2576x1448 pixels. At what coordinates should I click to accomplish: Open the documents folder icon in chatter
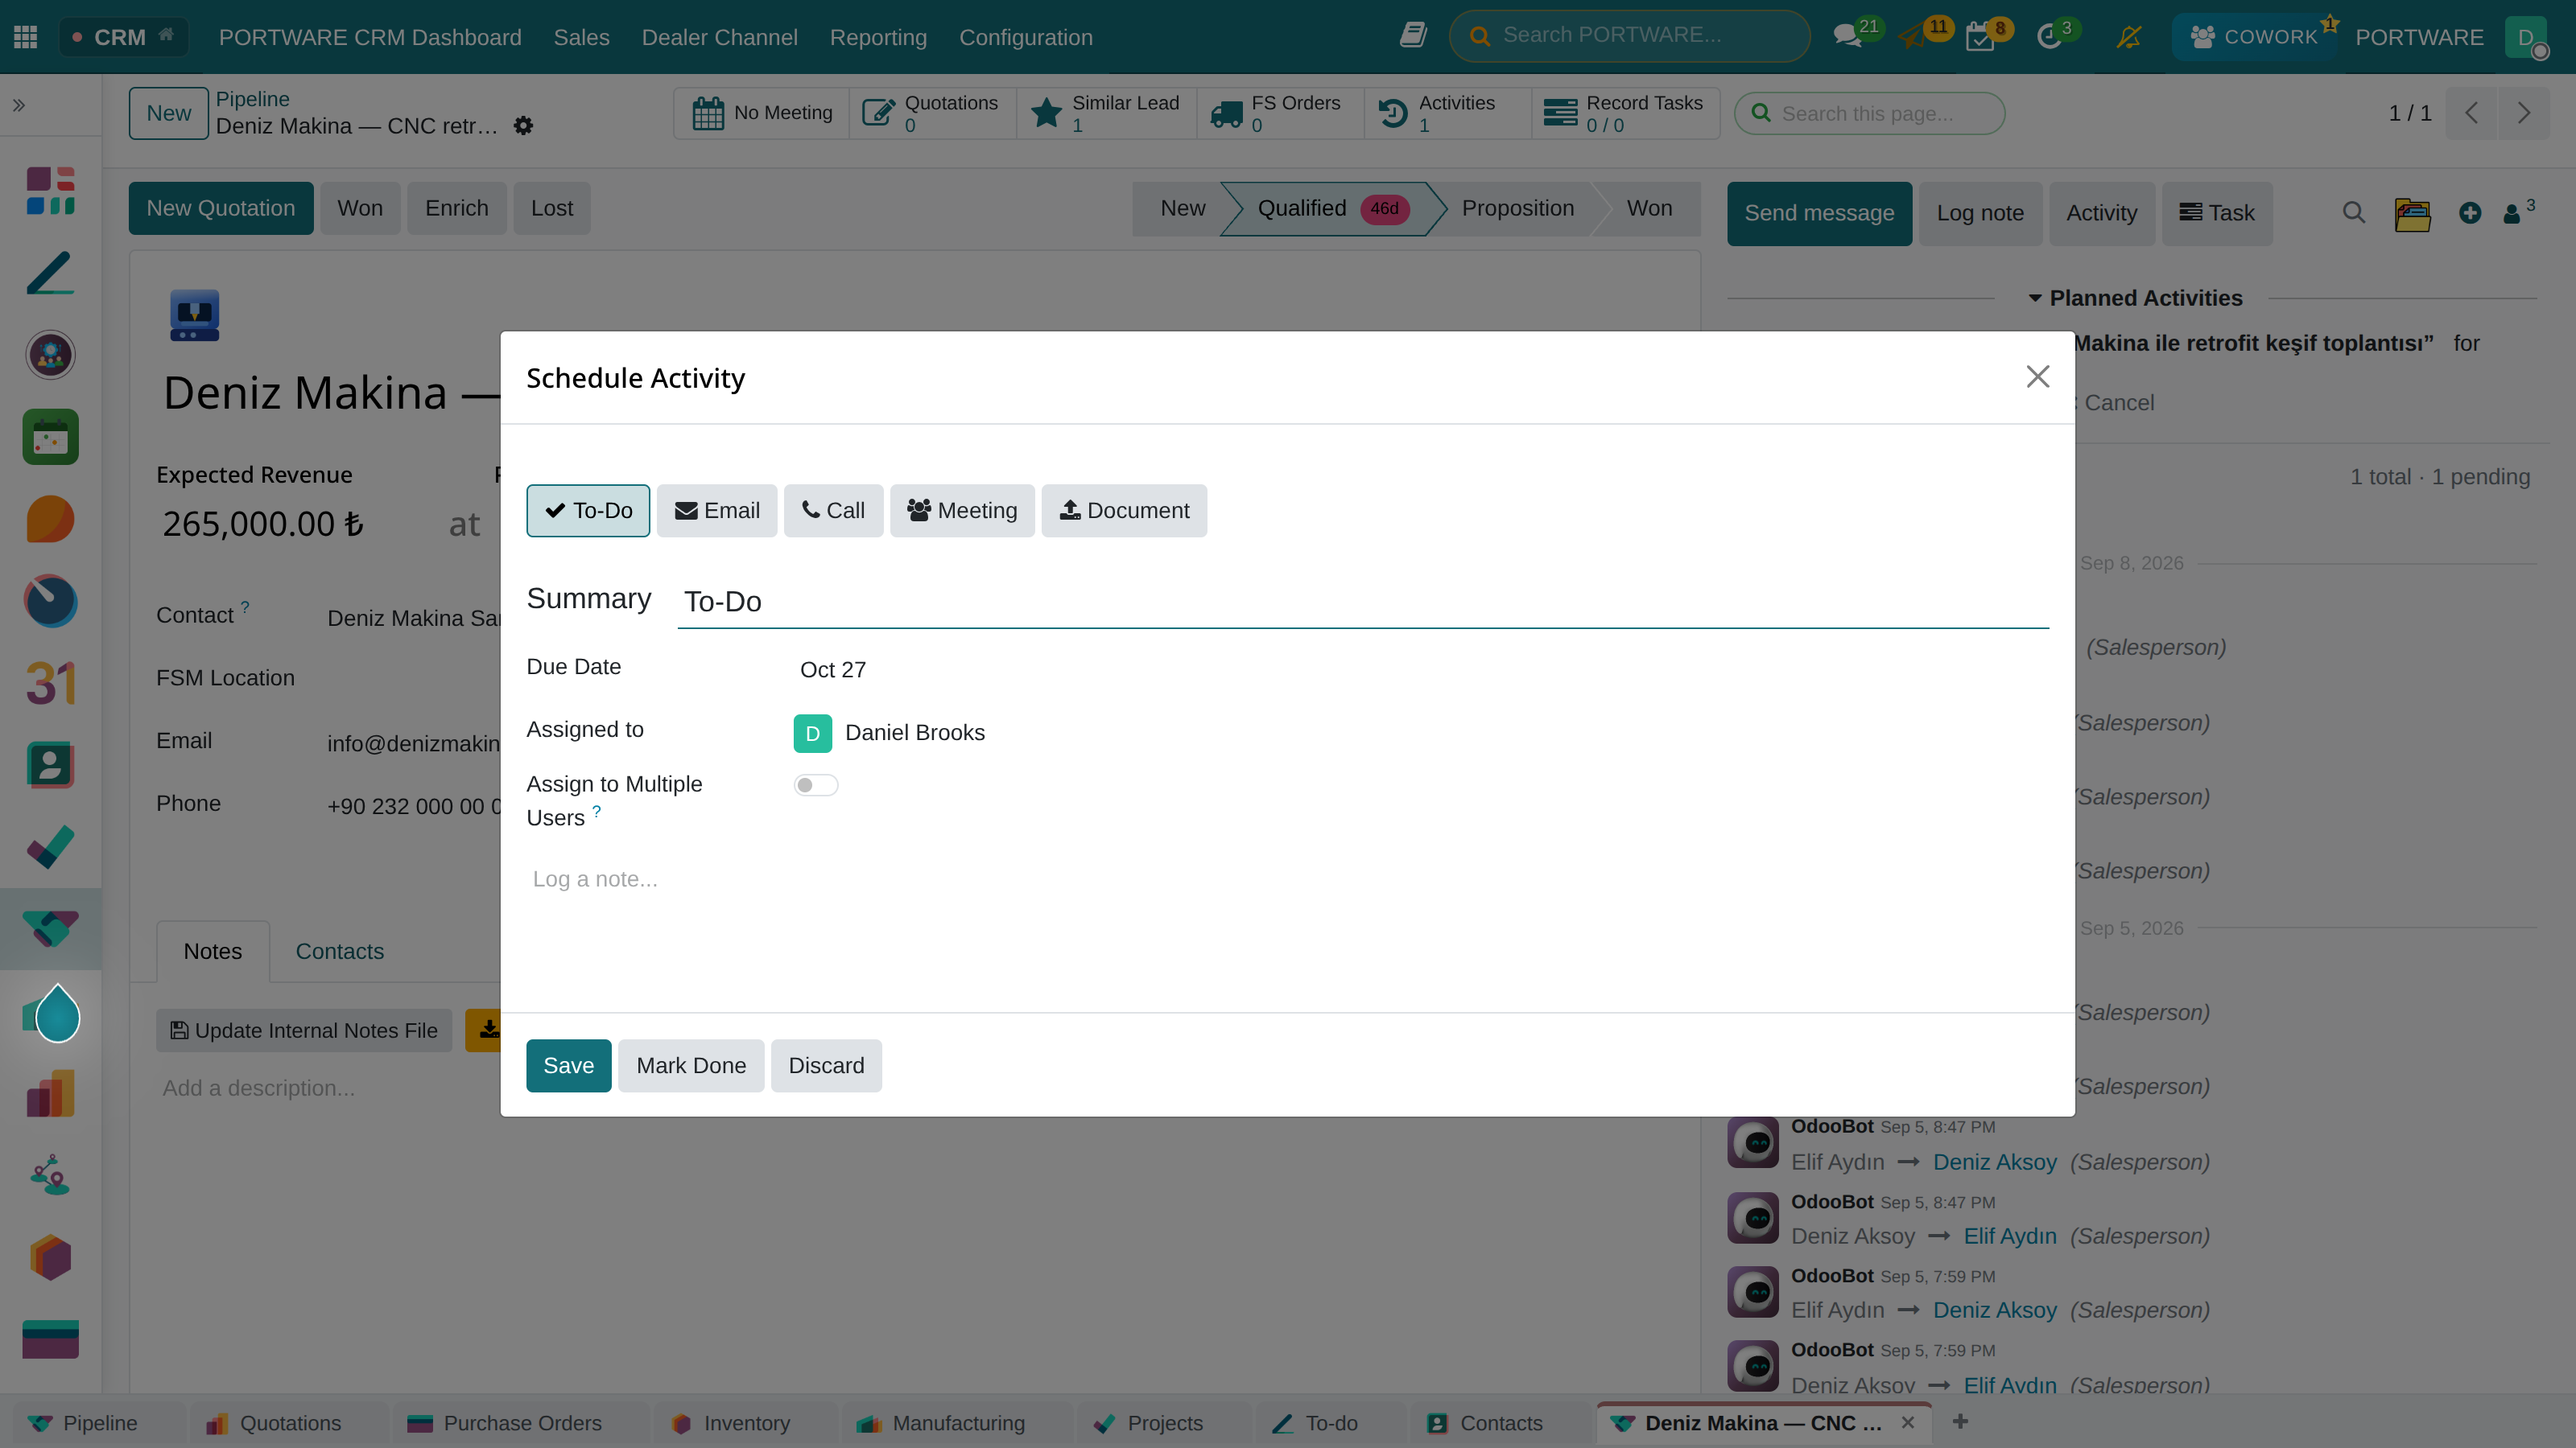click(2412, 213)
